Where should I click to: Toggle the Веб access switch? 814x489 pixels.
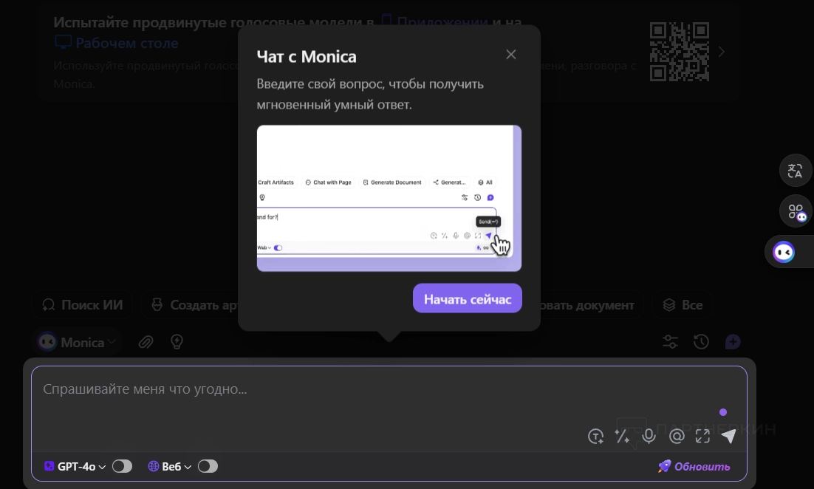click(208, 467)
